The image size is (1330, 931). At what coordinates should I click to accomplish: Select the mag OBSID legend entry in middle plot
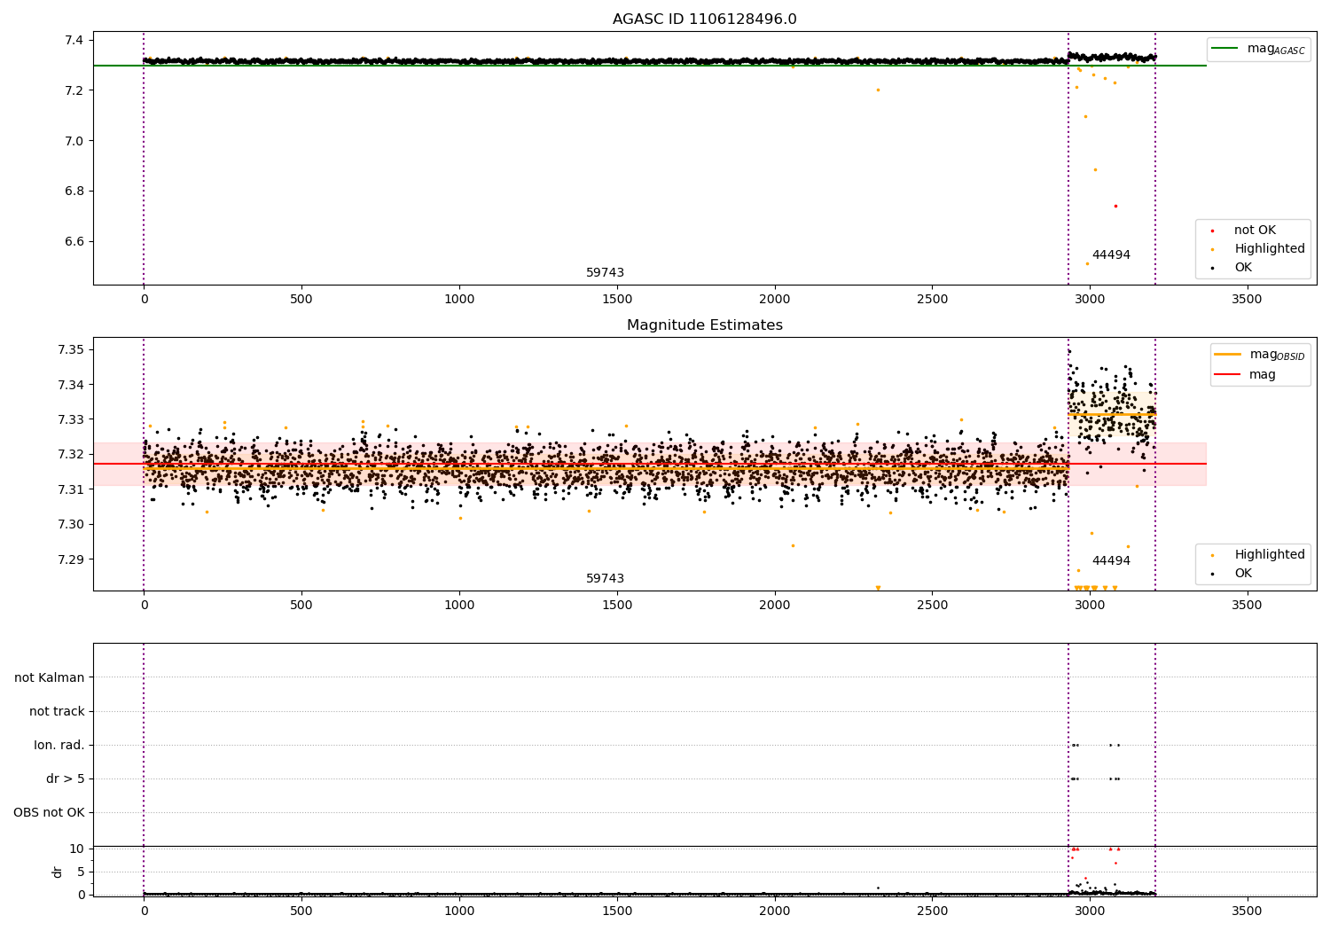point(1258,355)
